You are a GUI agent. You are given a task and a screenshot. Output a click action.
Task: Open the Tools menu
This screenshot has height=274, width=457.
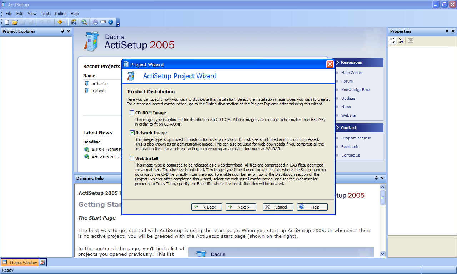(x=46, y=14)
